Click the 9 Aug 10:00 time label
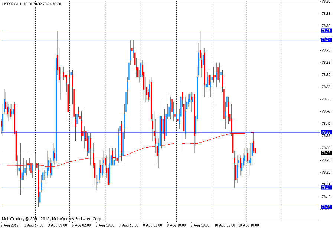The width and height of the screenshot is (334, 228). pos(200,225)
